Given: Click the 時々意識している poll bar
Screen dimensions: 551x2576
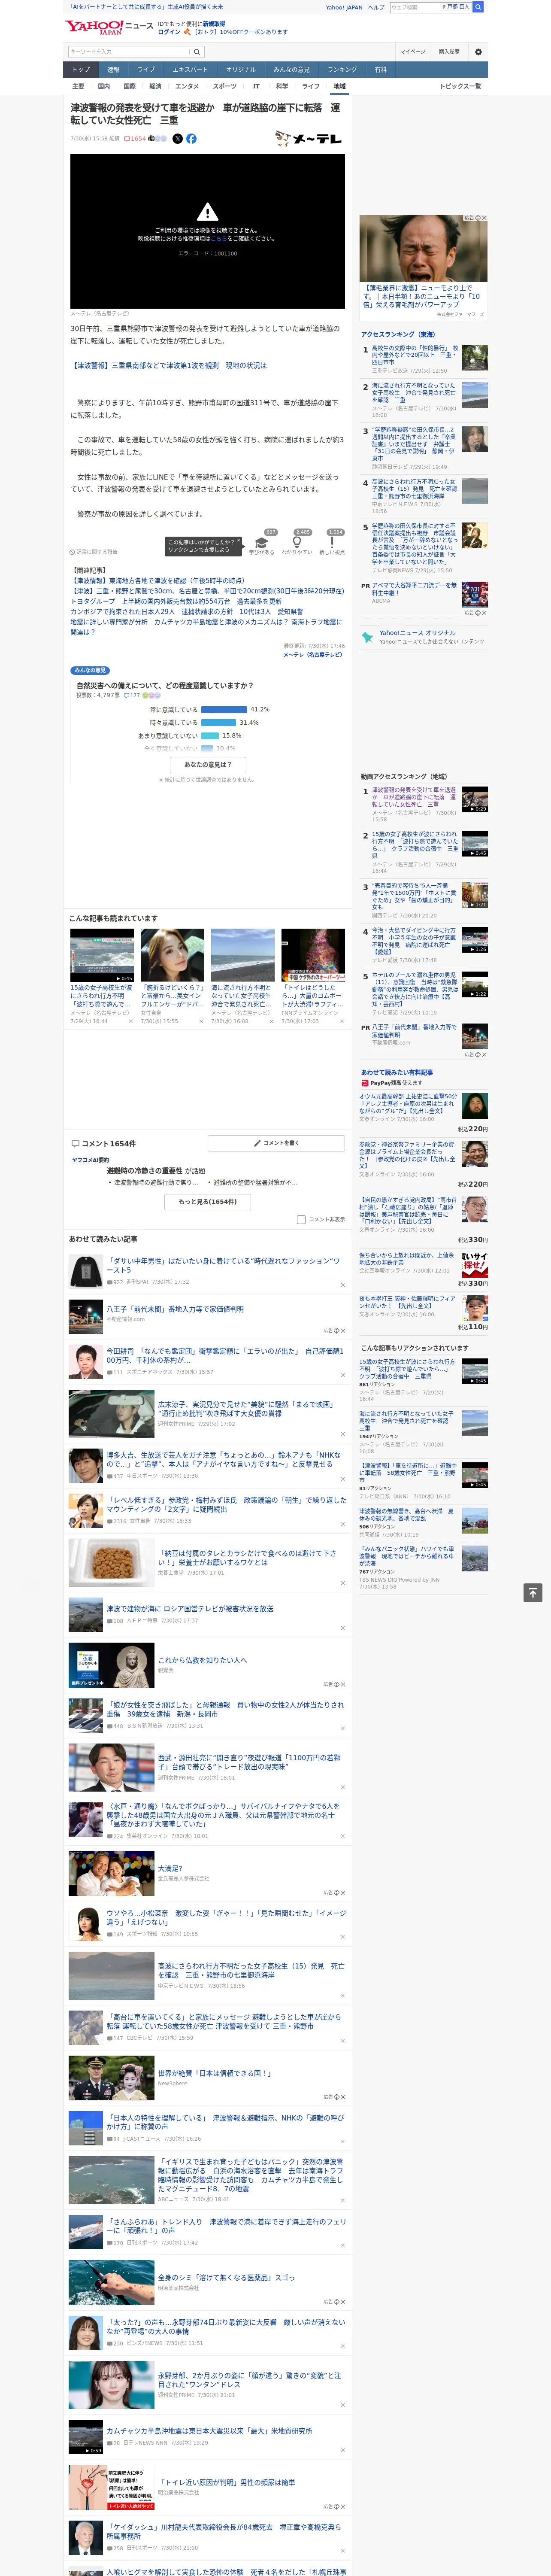Looking at the screenshot, I should pos(218,722).
